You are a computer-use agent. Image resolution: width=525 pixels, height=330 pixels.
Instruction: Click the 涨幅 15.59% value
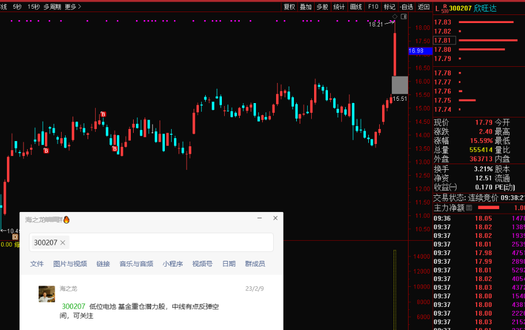[481, 141]
